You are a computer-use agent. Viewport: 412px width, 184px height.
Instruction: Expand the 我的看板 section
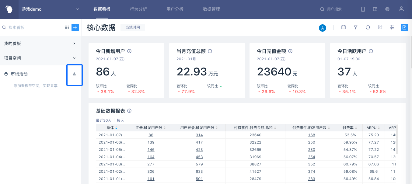pyautogui.click(x=74, y=43)
